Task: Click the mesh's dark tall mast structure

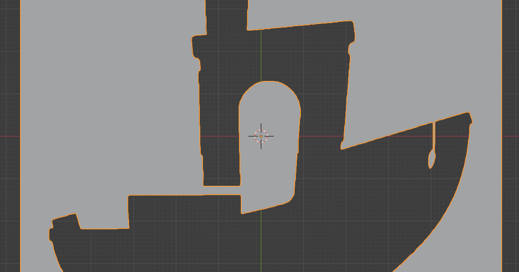Action: tap(218, 111)
